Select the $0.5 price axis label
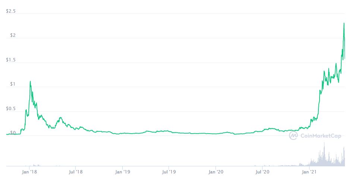 pos(11,109)
